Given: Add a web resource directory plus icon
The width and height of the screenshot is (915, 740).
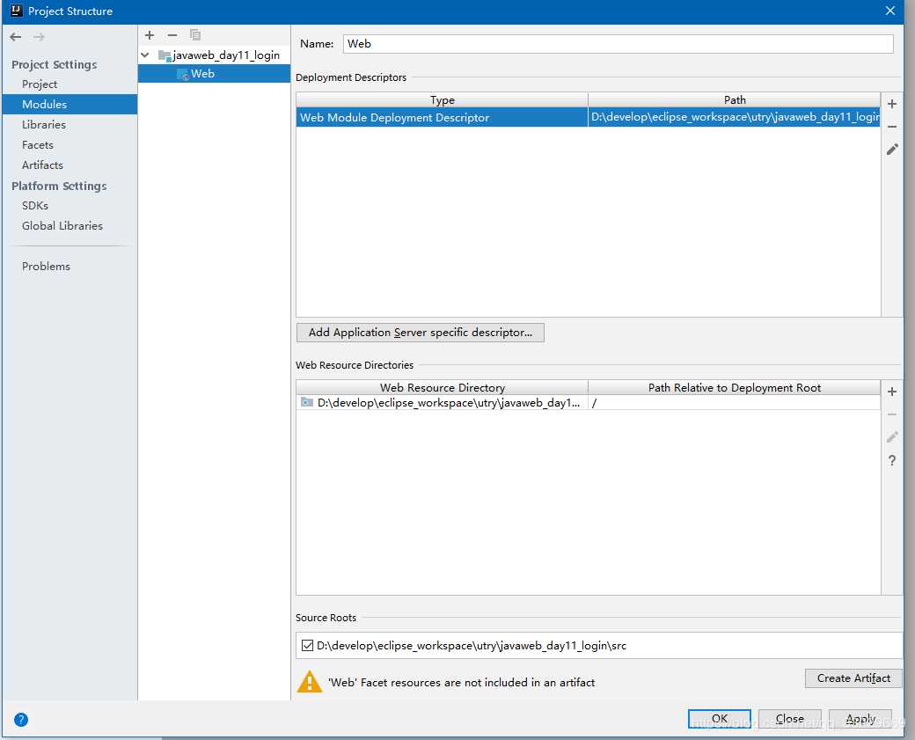Looking at the screenshot, I should tap(891, 392).
